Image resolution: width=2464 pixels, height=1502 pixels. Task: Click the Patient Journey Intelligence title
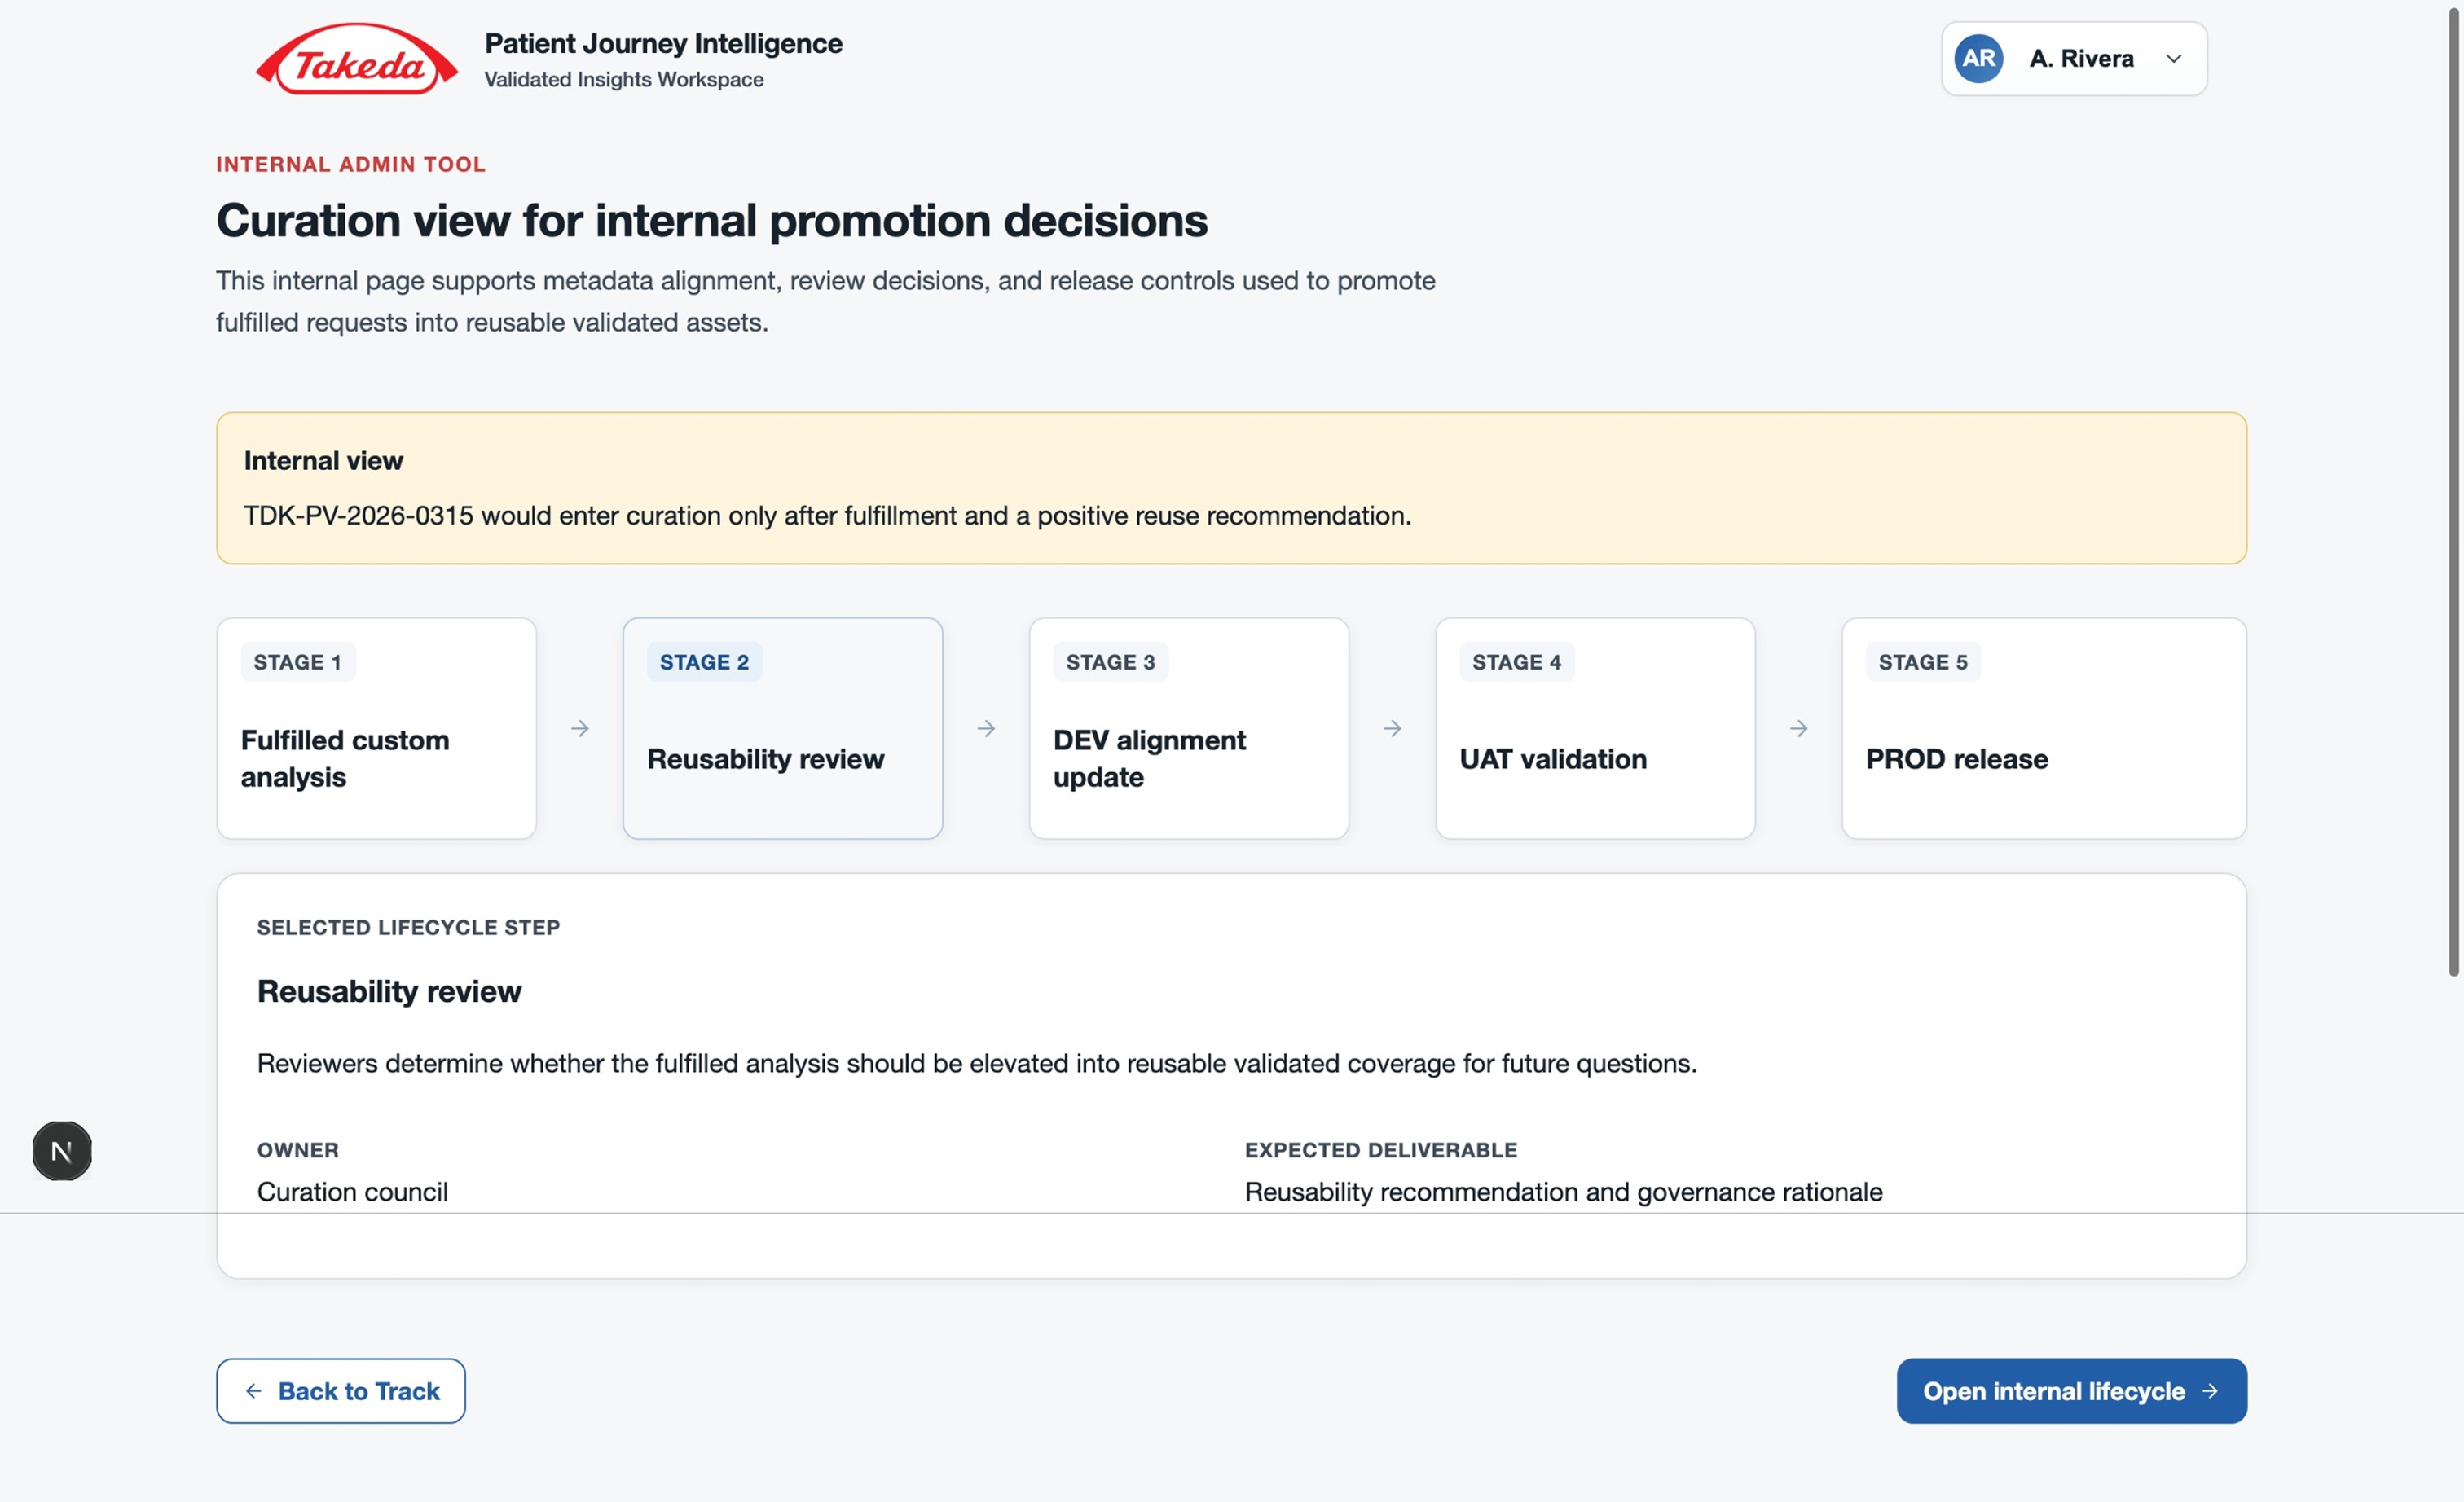(x=663, y=44)
